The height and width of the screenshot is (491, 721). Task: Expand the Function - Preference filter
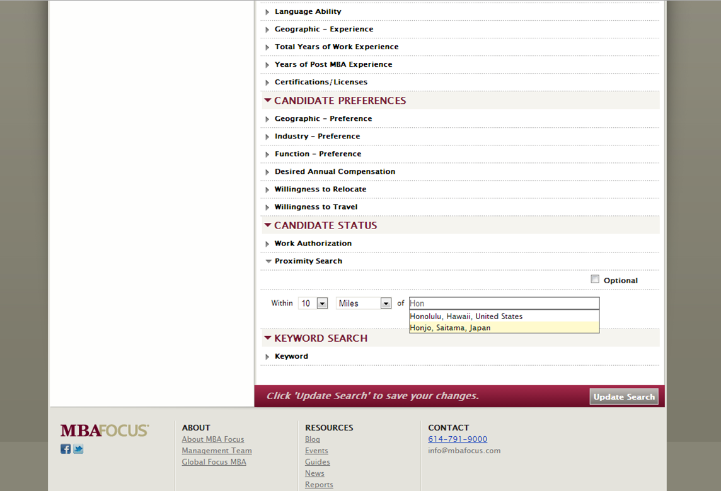318,154
